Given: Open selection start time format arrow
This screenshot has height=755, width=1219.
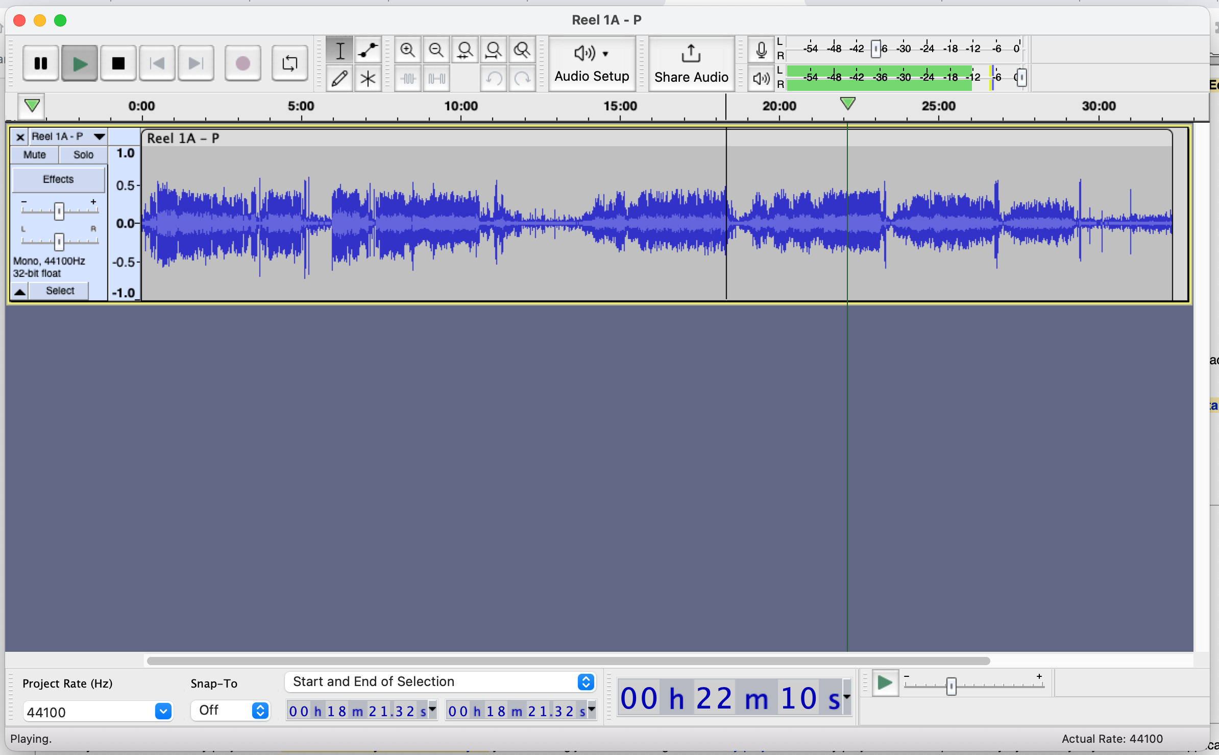Looking at the screenshot, I should (432, 711).
